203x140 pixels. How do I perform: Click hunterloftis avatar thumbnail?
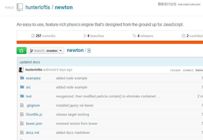[x=21, y=70]
